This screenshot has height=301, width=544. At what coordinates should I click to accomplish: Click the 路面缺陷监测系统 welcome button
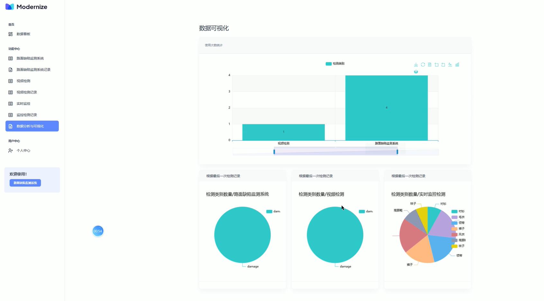pos(25,183)
